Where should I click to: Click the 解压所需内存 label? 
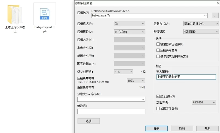coord(86,87)
